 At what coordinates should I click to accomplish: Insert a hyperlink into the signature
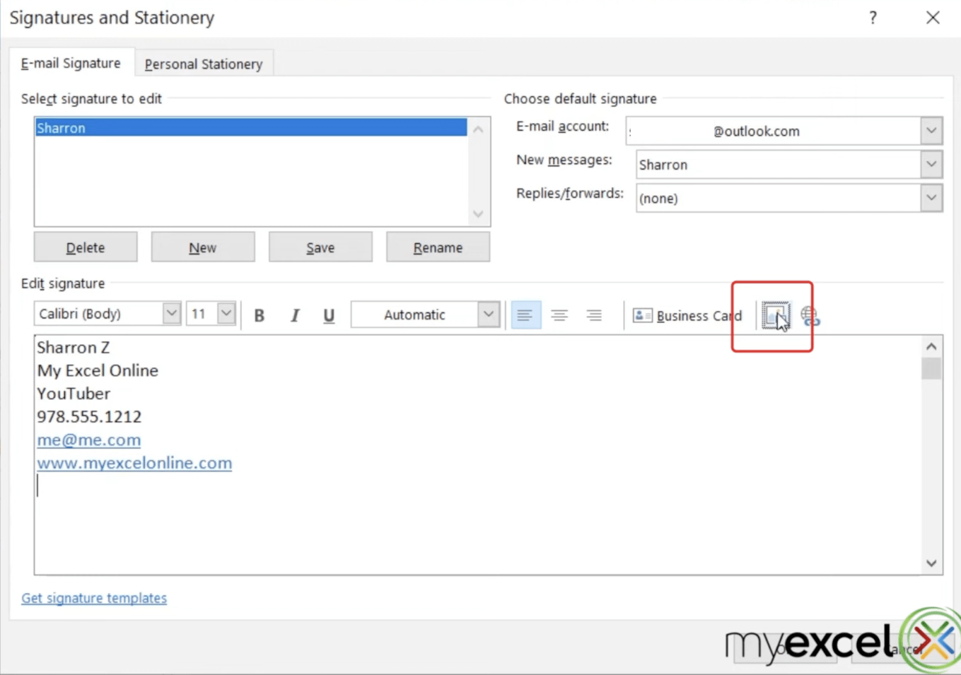pyautogui.click(x=810, y=315)
